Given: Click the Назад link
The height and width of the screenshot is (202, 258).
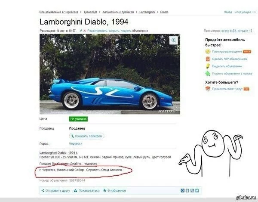Looking at the screenshot, I should [x=228, y=12].
